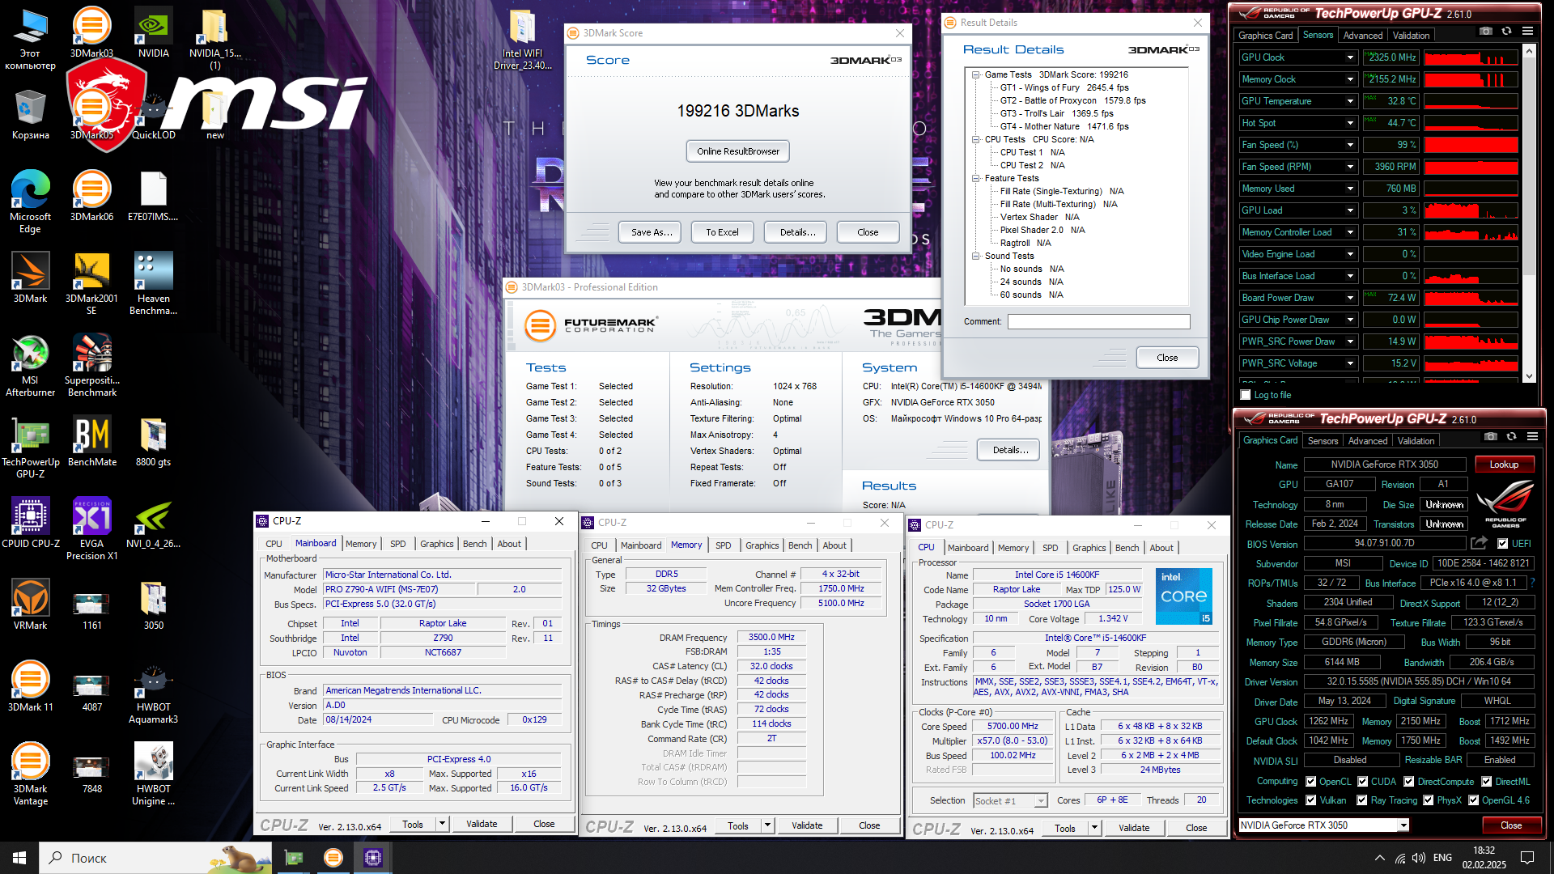Image resolution: width=1554 pixels, height=874 pixels.
Task: Toggle Log to file checkbox
Action: [1246, 395]
